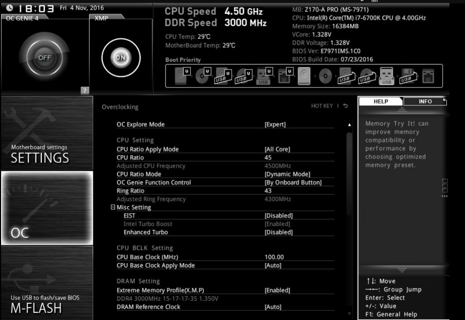Screen dimensions: 465x320
Task: Click the DRAM Setting section header
Action: click(x=138, y=281)
